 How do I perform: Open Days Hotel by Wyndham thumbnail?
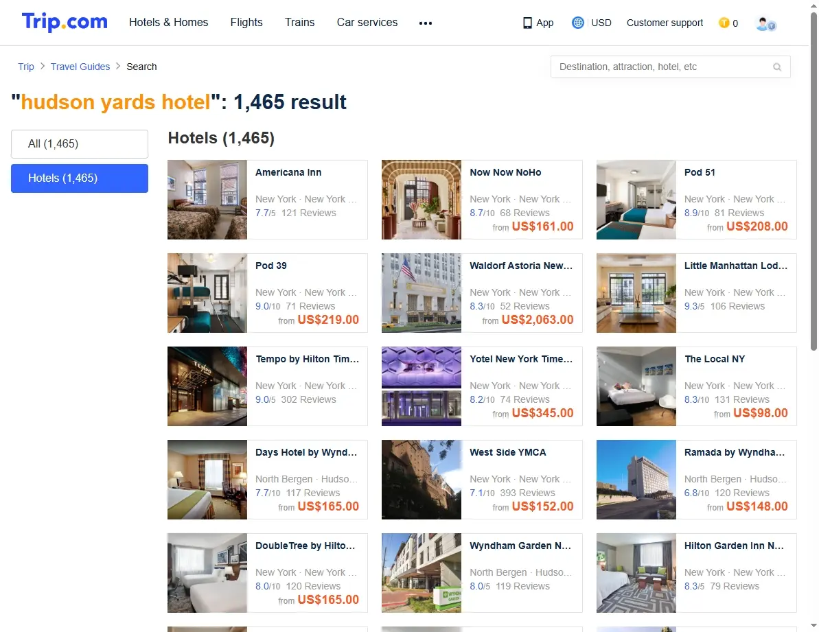point(207,480)
